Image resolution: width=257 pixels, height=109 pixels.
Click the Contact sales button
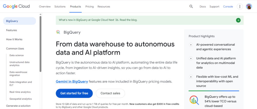tap(110, 93)
